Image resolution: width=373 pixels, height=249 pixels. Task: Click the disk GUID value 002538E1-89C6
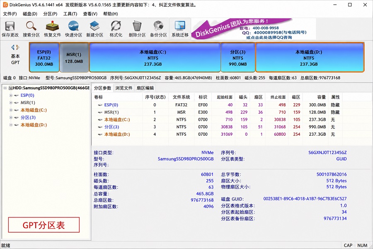tap(305, 199)
